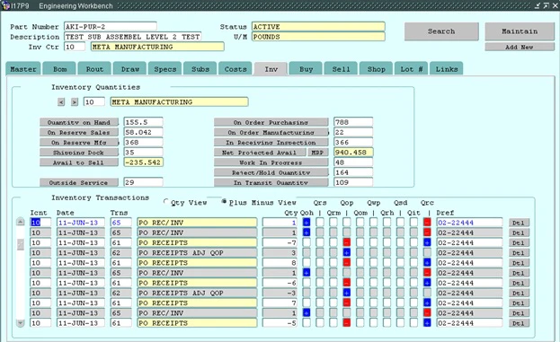Toggle Qoh checkbox in Qty -7 row
This screenshot has height=342, width=560.
tap(307, 242)
